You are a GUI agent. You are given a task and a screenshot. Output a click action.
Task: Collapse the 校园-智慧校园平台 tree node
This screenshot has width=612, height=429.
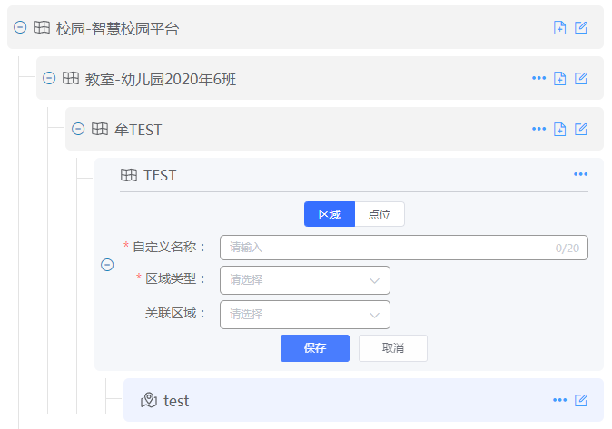pos(21,28)
